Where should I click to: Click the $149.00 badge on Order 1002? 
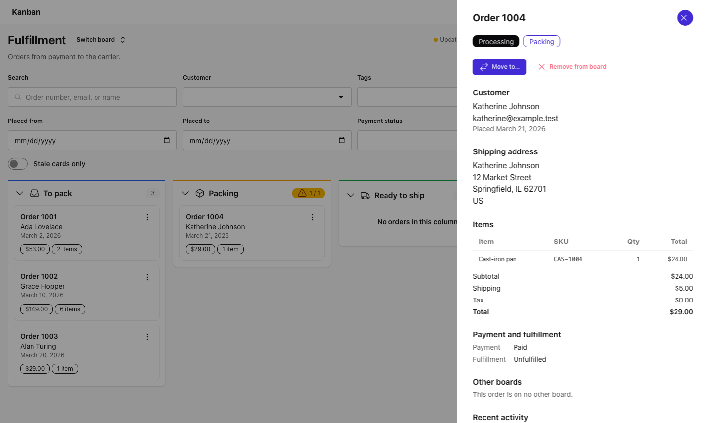pyautogui.click(x=36, y=309)
